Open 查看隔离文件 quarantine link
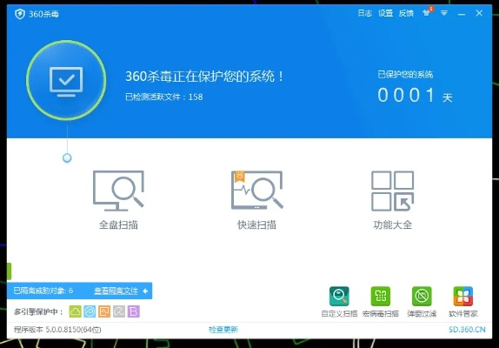Viewport: 499px width, 348px height. tap(116, 291)
